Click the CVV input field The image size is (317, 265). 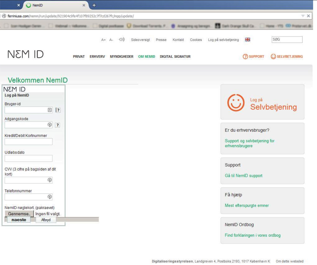[x=28, y=180]
